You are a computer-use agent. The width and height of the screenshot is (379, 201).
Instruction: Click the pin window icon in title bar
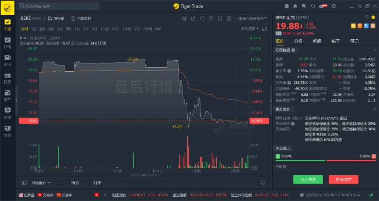point(359,6)
